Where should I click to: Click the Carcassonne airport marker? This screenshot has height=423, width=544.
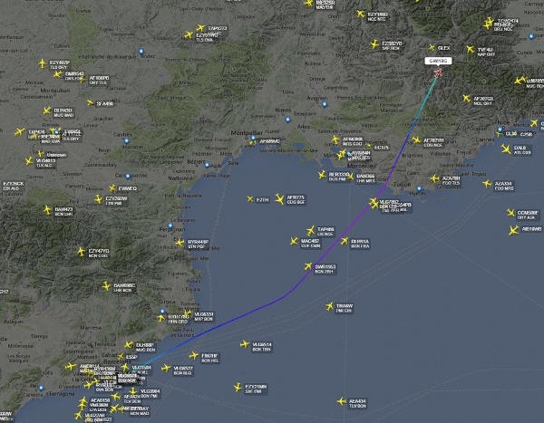point(128,177)
